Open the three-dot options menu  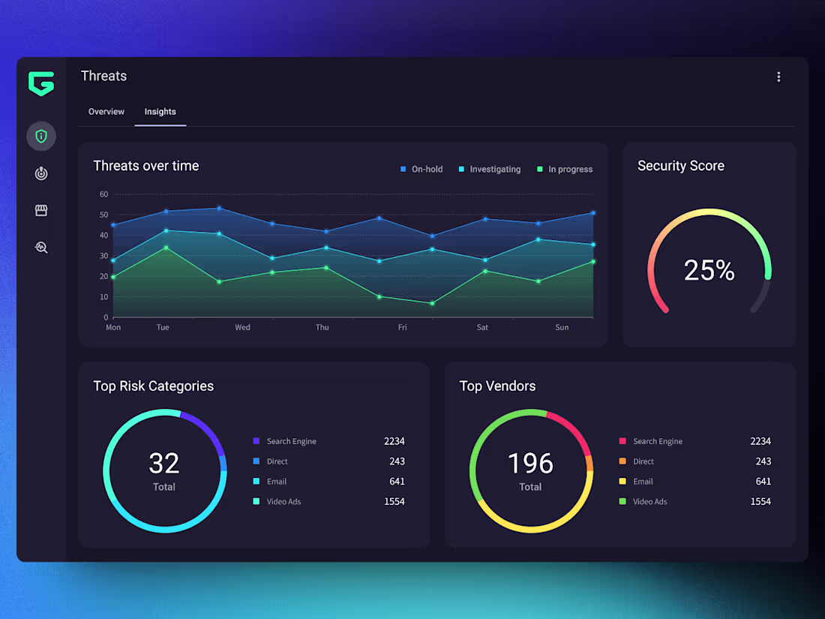tap(778, 77)
